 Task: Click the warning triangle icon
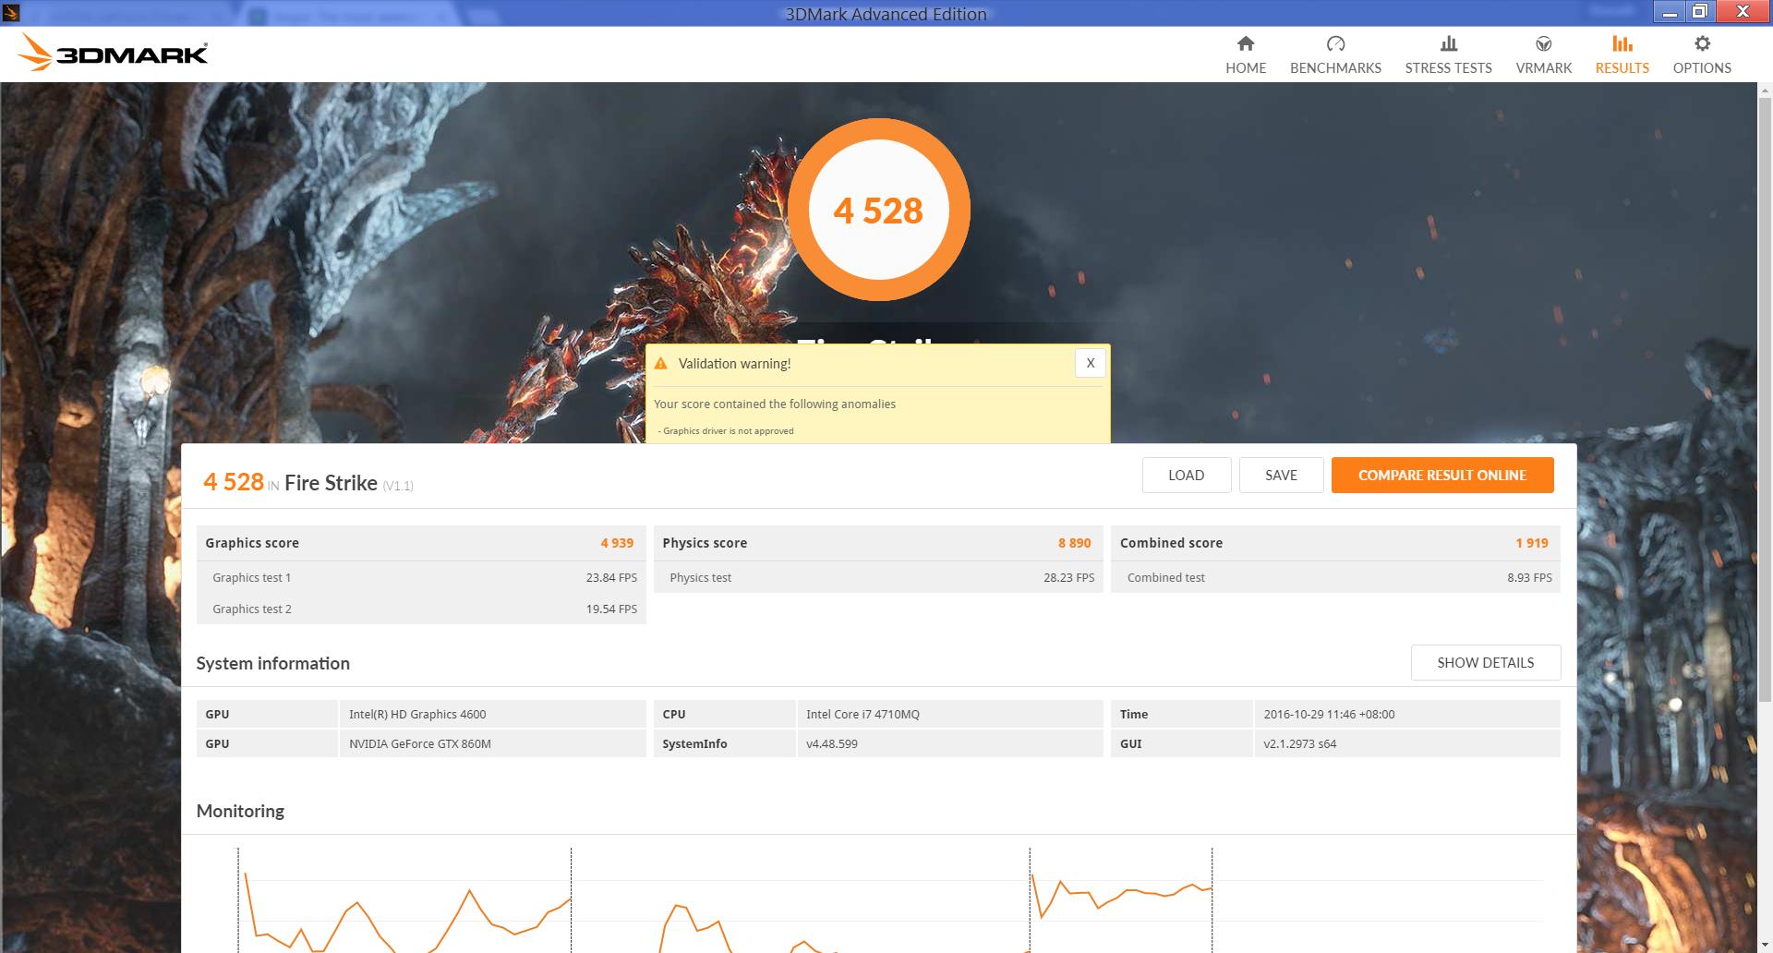point(660,364)
